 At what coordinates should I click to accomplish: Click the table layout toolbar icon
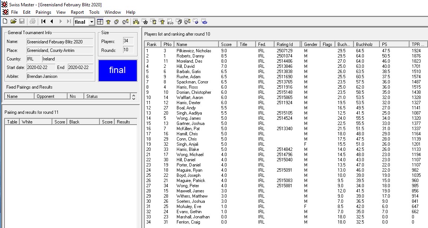pyautogui.click(x=100, y=22)
